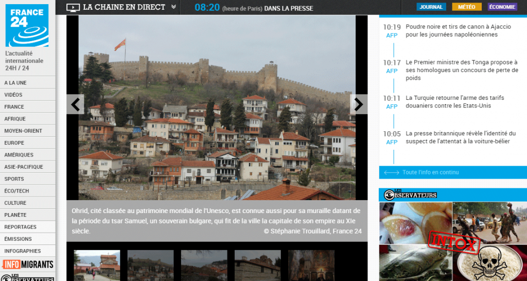Go to Afrique section
527x281 pixels.
coord(28,119)
